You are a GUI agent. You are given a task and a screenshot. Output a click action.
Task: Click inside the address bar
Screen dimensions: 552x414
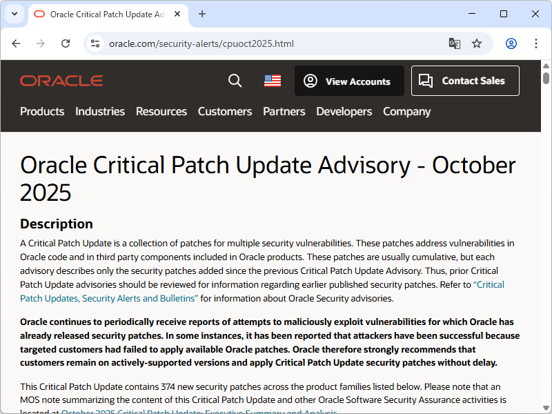(x=207, y=43)
